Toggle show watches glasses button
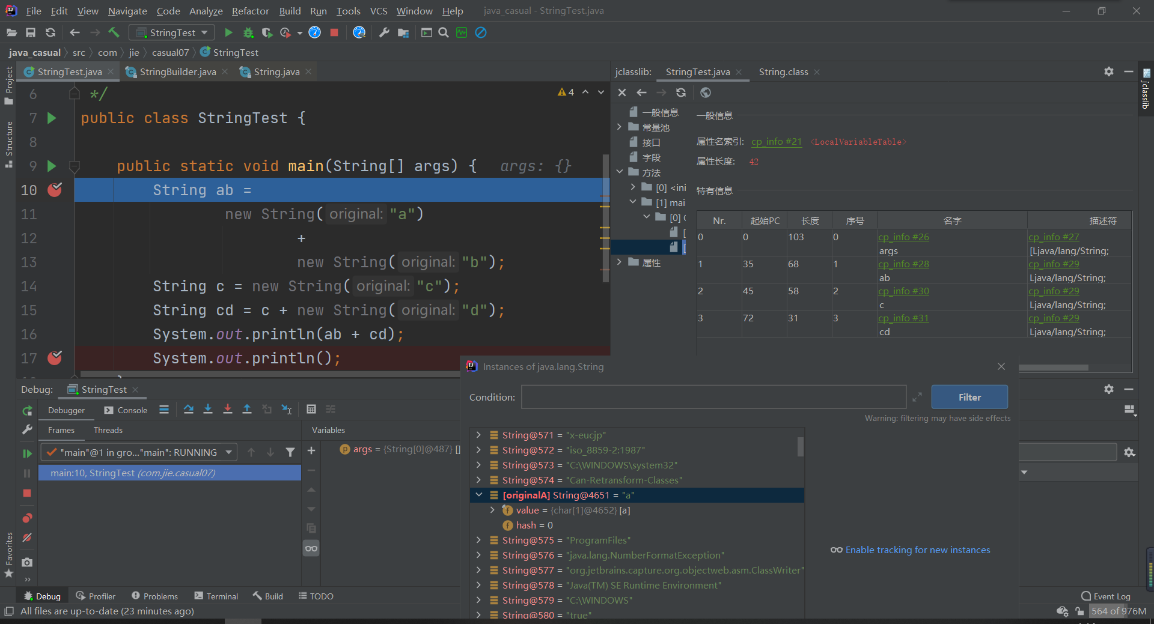The height and width of the screenshot is (624, 1154). click(x=311, y=548)
